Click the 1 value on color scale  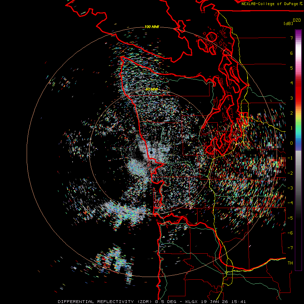coord(292,128)
